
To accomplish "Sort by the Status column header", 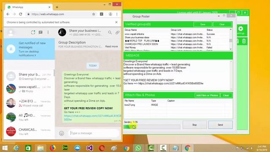I will click(x=210, y=30).
